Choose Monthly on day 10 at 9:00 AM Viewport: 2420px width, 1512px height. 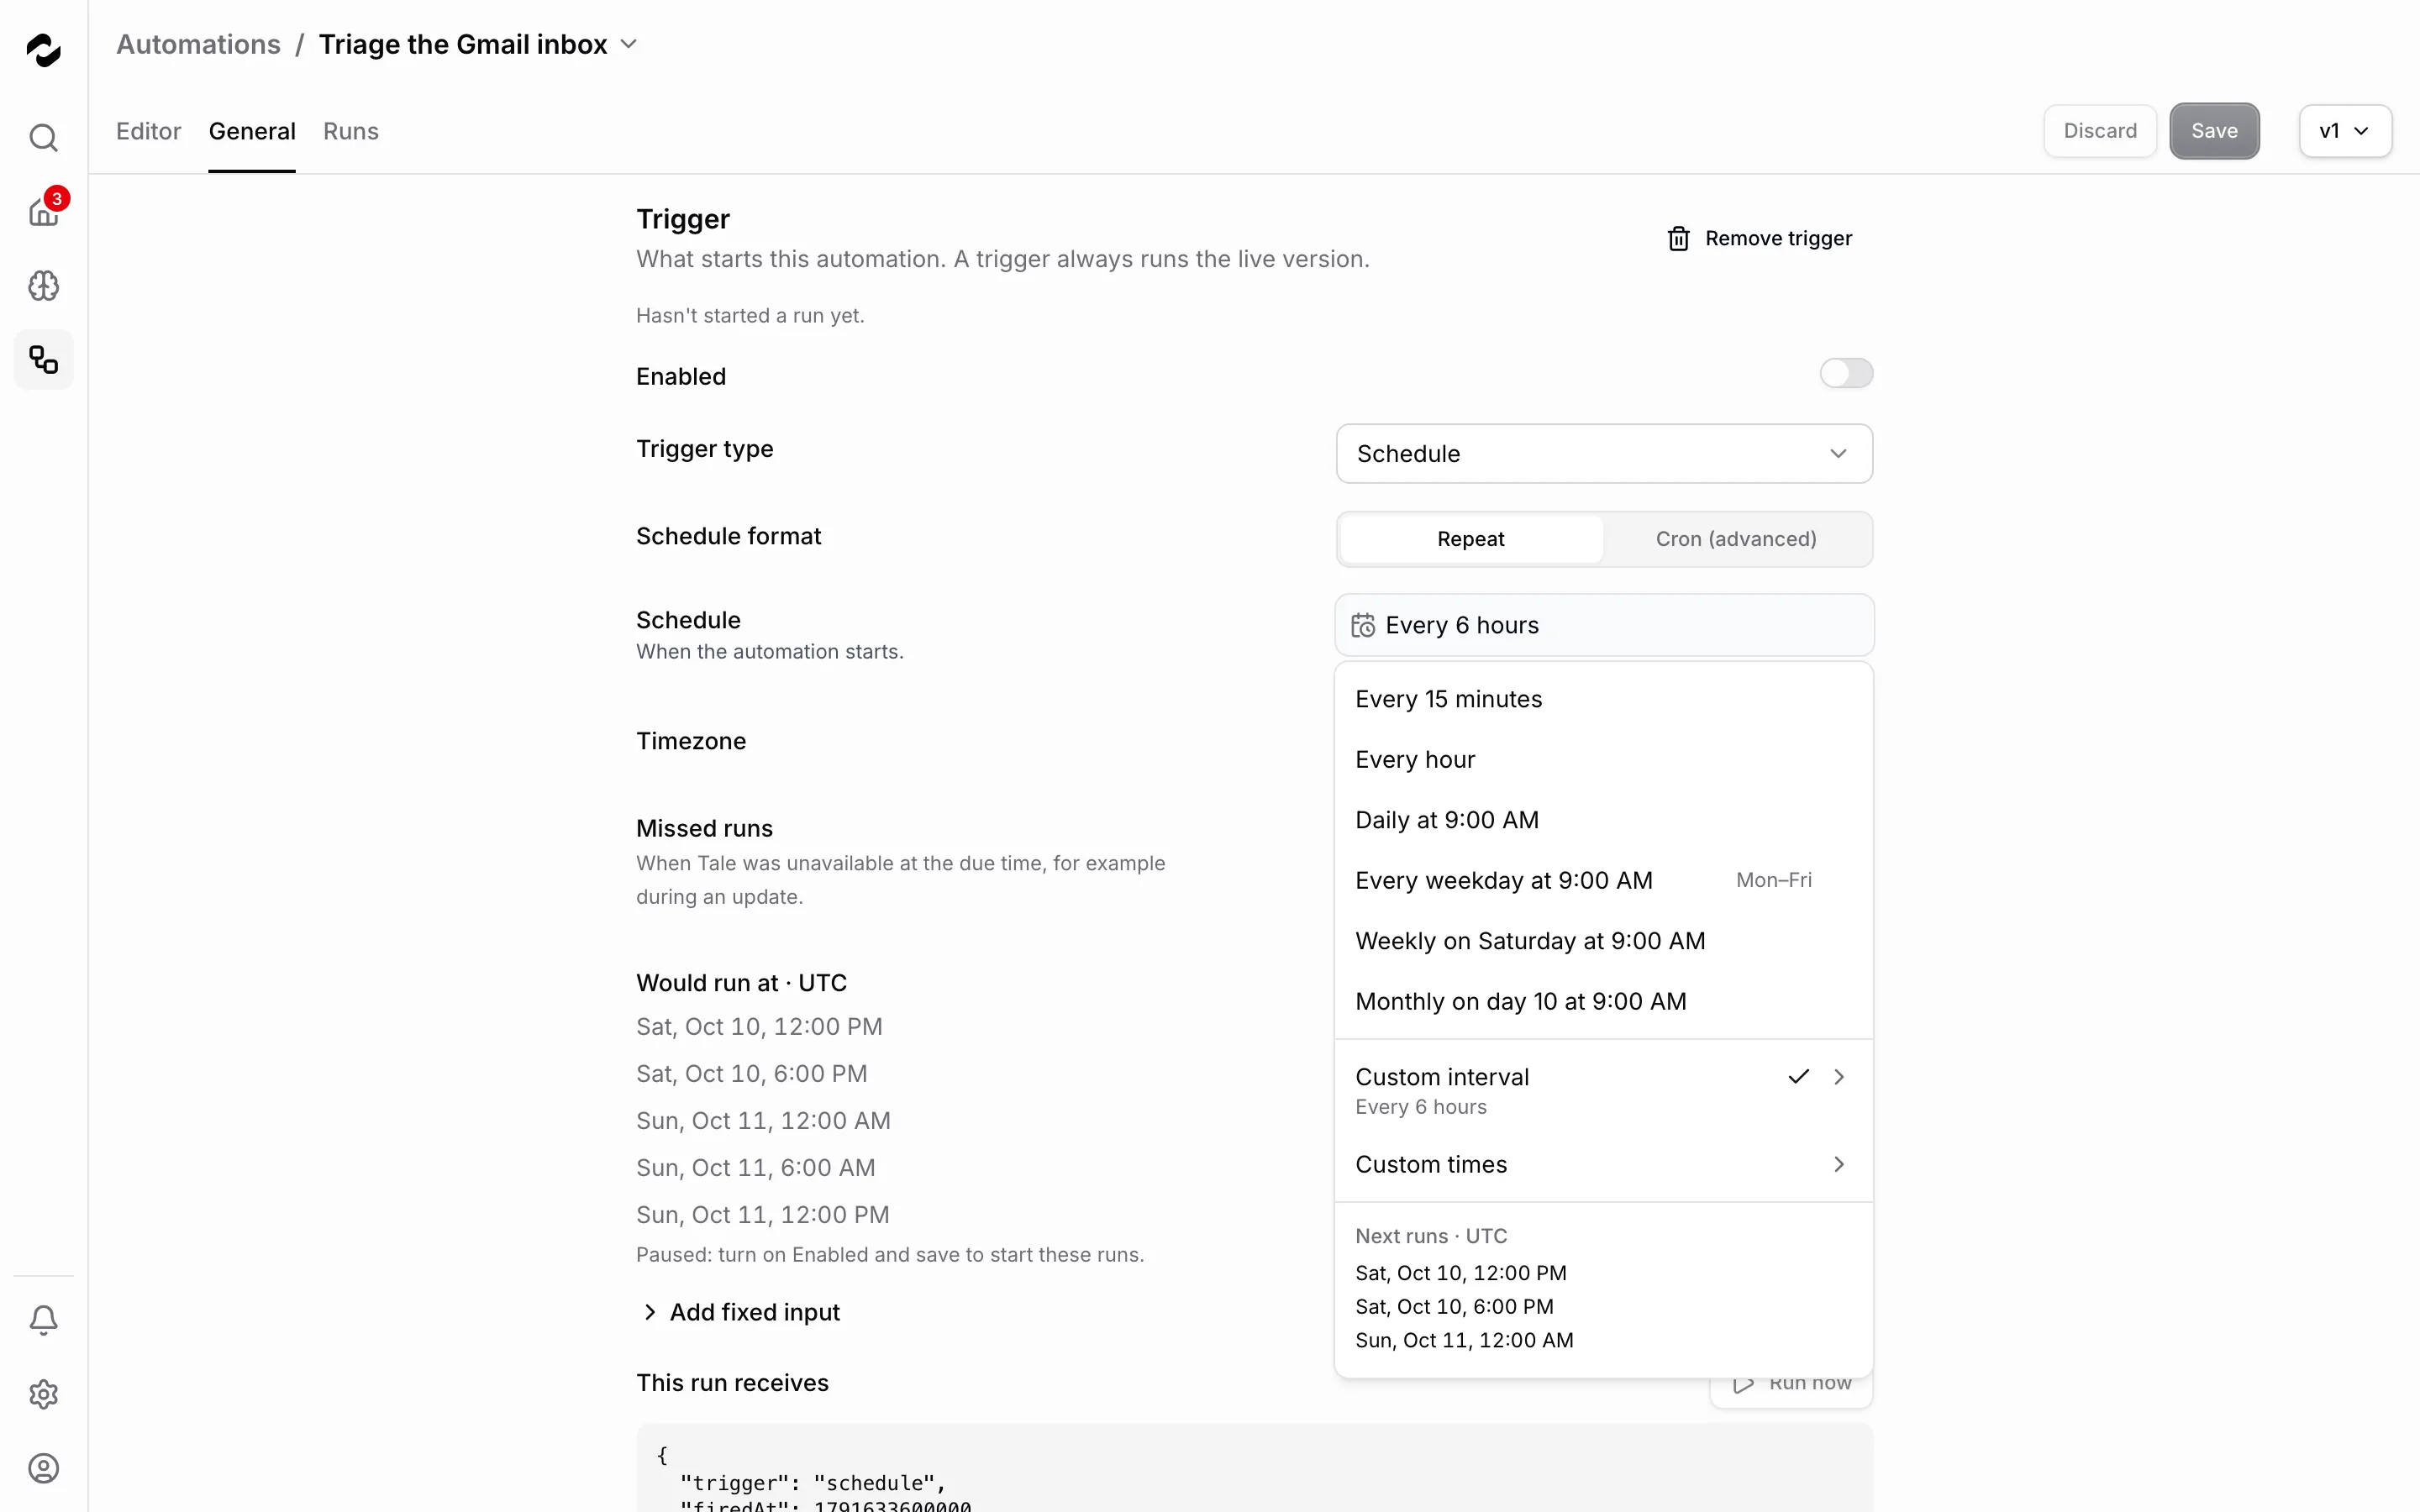[1603, 1002]
